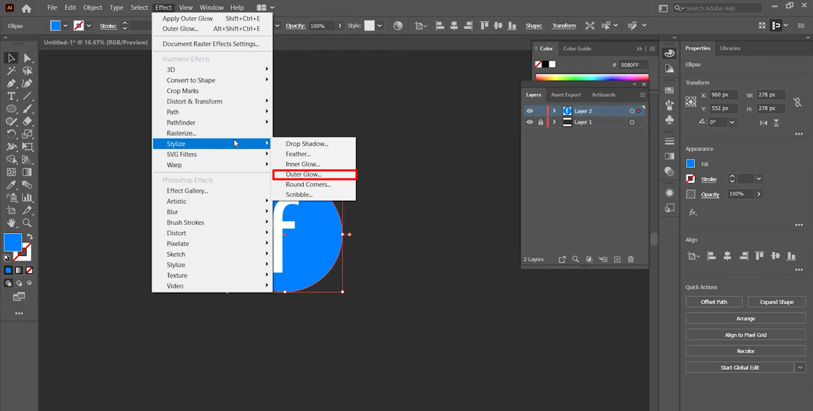This screenshot has height=411, width=813.
Task: Create new layer in Layers panel
Action: pos(617,259)
